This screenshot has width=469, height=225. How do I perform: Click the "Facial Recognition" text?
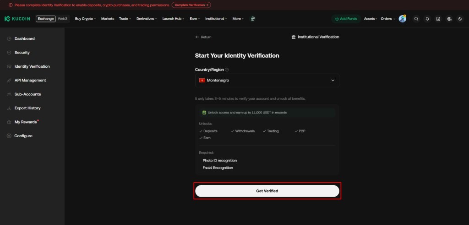(x=218, y=168)
